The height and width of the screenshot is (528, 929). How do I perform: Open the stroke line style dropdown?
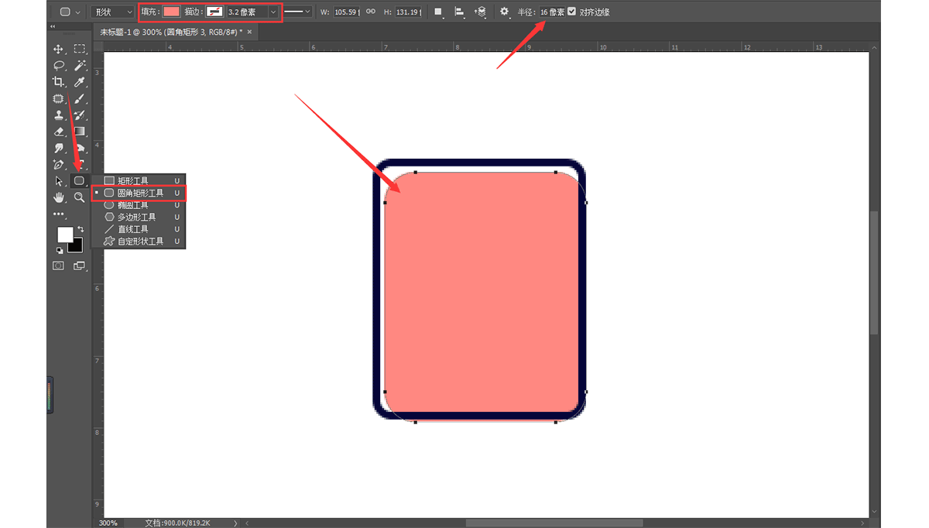[x=297, y=12]
